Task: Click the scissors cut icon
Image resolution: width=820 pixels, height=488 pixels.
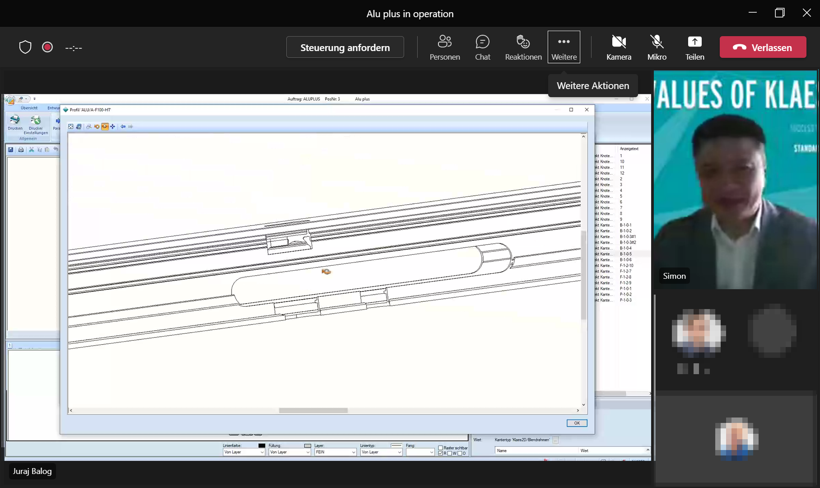Action: (32, 150)
